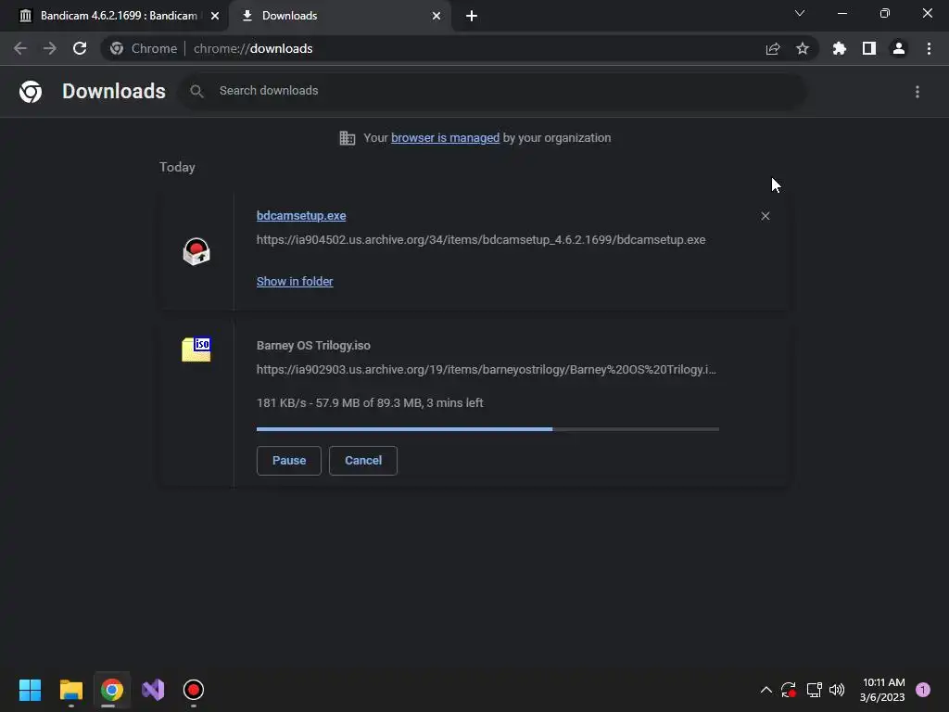Click the managed organization building icon

[x=347, y=138]
